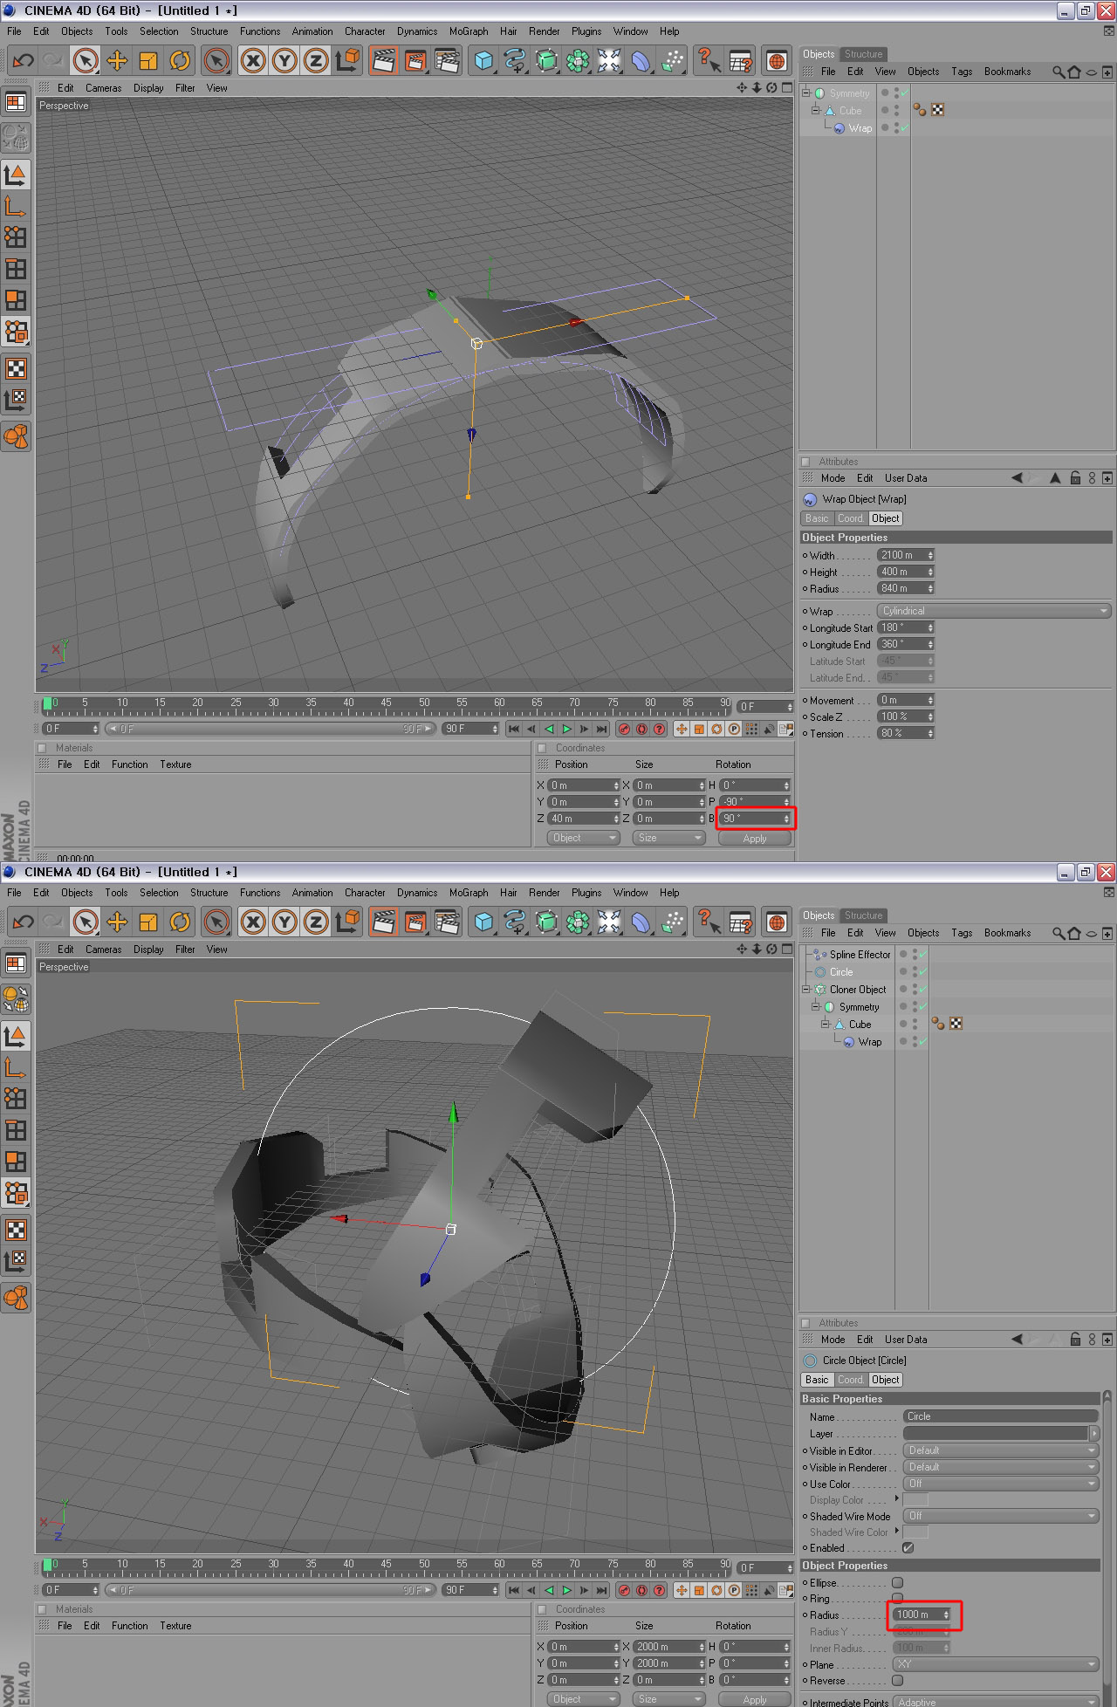Add Cube primitive icon in top window
This screenshot has height=1707, width=1117.
483,60
